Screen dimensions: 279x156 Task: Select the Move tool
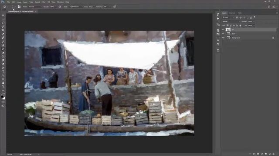tap(3, 15)
